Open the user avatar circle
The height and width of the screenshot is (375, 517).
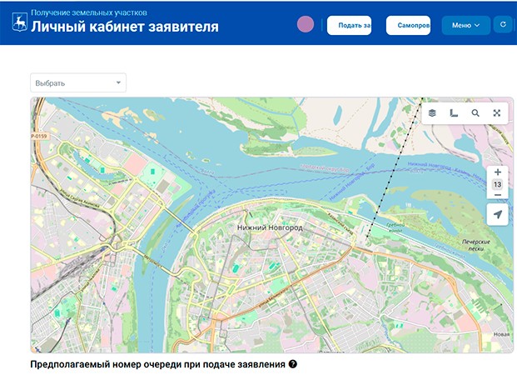pos(306,24)
